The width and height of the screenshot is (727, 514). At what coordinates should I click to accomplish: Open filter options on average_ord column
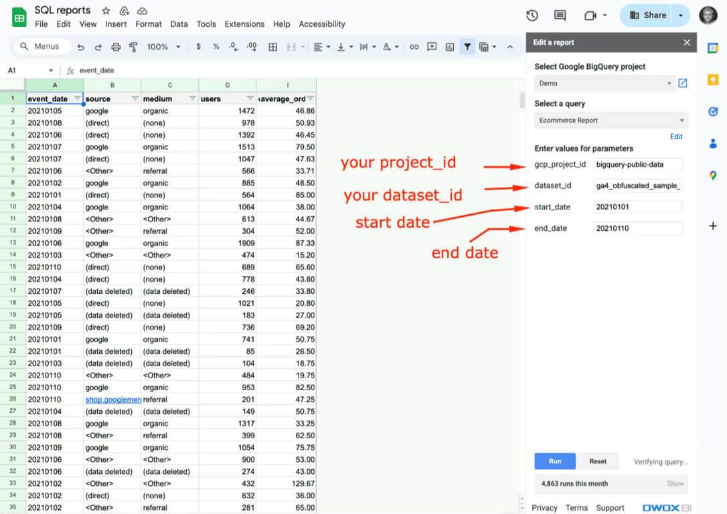point(310,99)
